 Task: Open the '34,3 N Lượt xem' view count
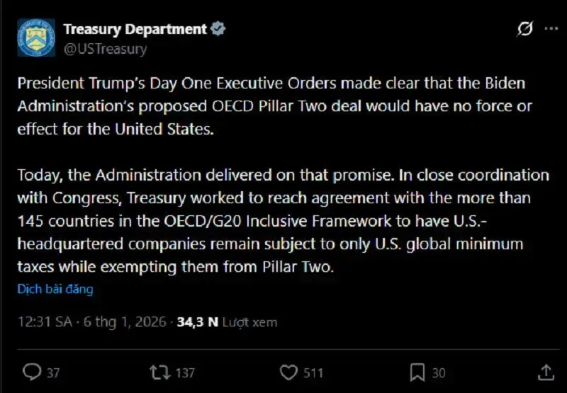pyautogui.click(x=227, y=322)
